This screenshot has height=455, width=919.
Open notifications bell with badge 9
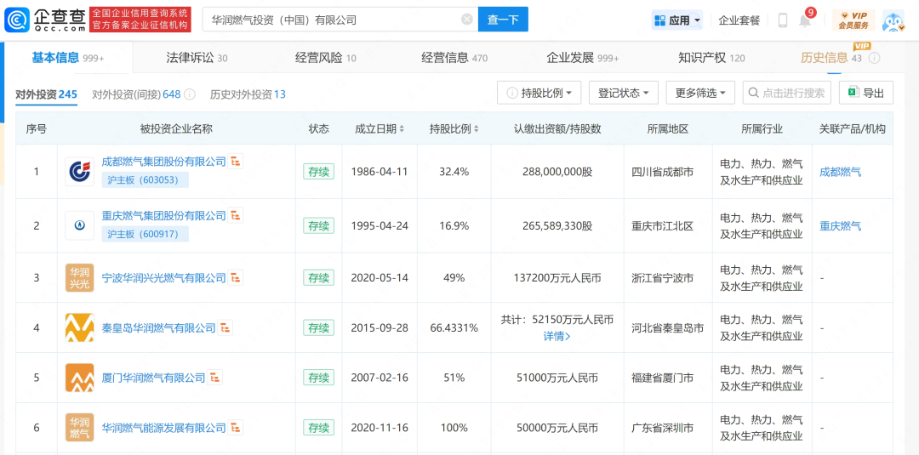pyautogui.click(x=805, y=20)
